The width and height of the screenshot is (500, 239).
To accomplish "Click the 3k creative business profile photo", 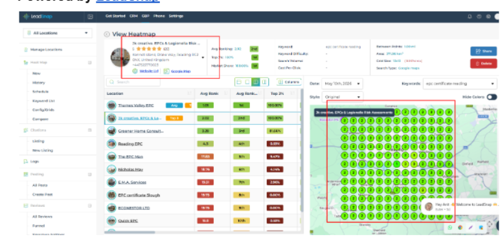I will [x=120, y=57].
